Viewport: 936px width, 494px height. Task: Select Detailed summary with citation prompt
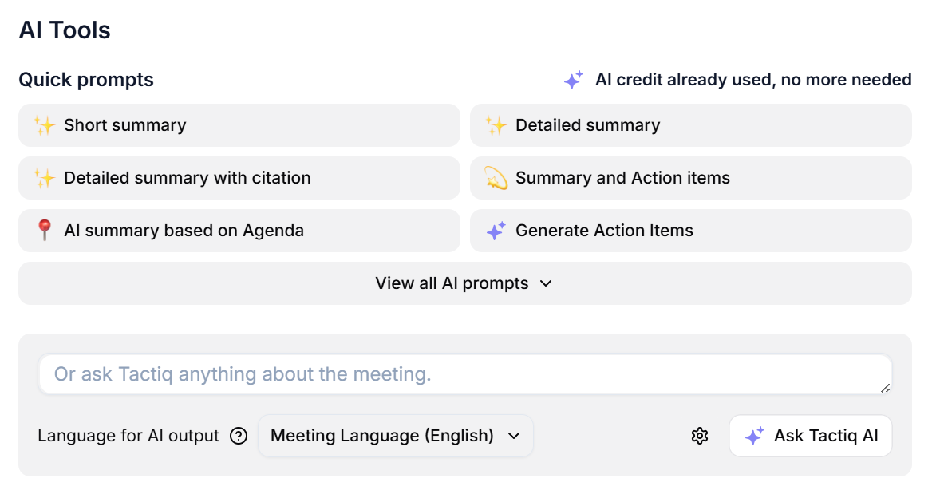point(239,178)
